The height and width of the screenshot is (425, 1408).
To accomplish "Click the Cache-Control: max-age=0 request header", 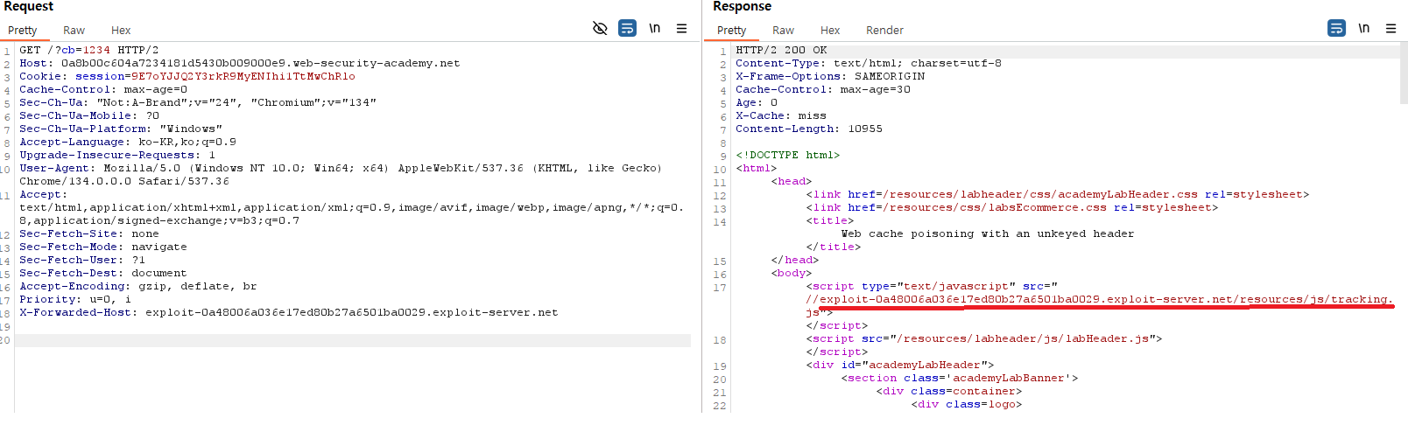I will tap(103, 90).
